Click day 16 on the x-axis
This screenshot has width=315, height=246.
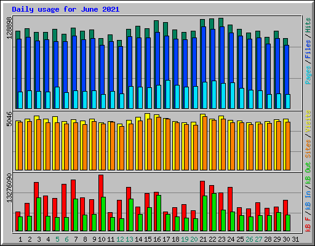[x=157, y=239]
